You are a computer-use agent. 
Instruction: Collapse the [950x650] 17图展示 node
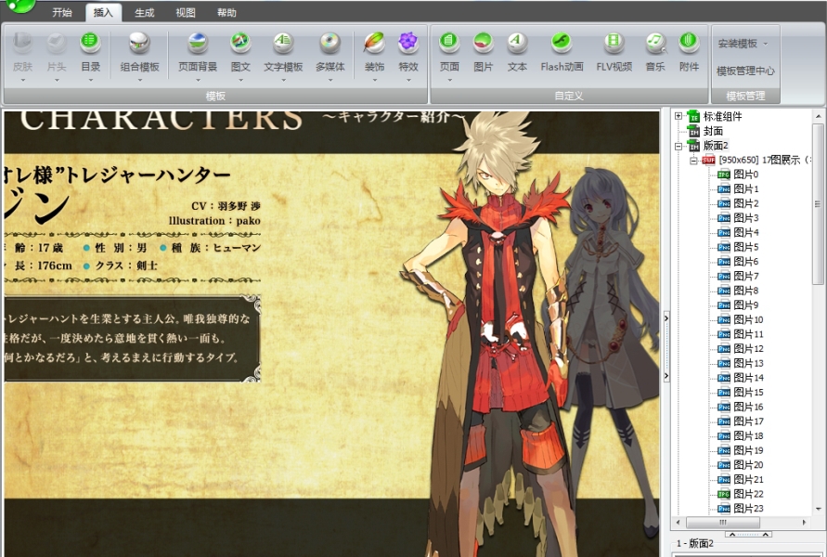(693, 161)
